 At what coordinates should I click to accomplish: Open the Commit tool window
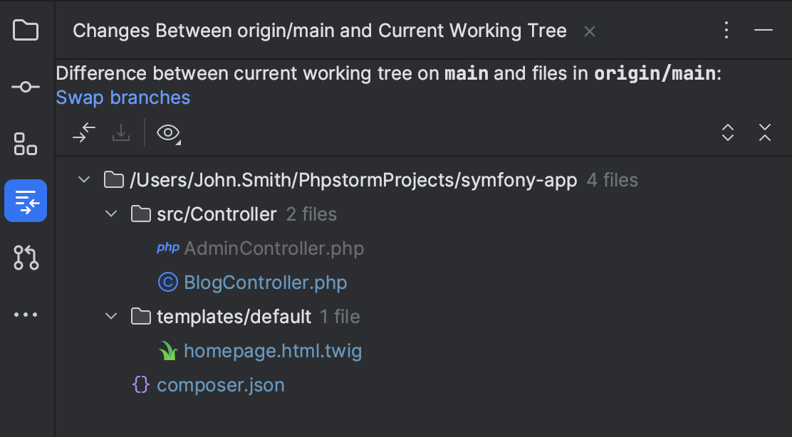(x=26, y=87)
